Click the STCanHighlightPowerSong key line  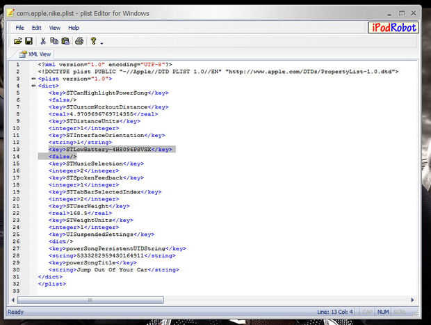tap(108, 93)
